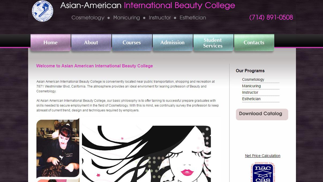
Task: Go to the About page tab
Action: tap(91, 42)
